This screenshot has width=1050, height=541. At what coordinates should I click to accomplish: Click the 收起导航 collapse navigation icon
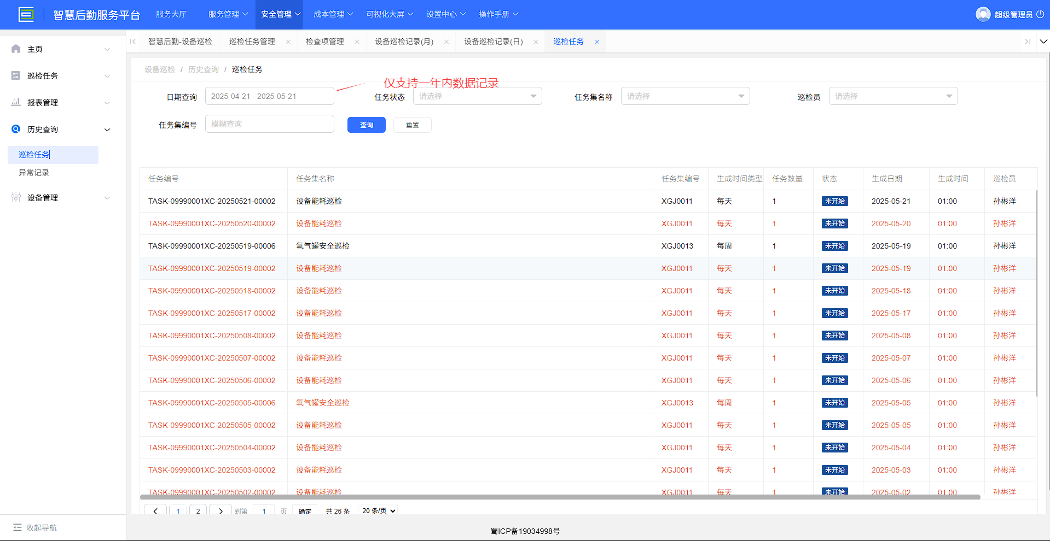coord(18,527)
